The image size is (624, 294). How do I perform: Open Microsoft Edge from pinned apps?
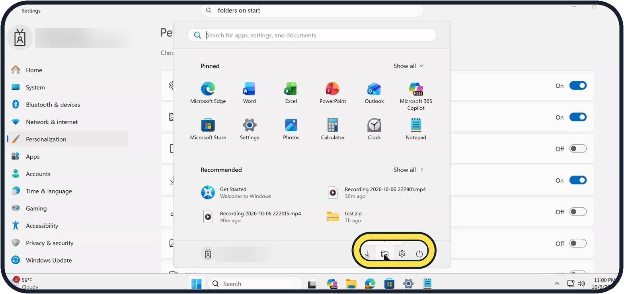(x=208, y=93)
